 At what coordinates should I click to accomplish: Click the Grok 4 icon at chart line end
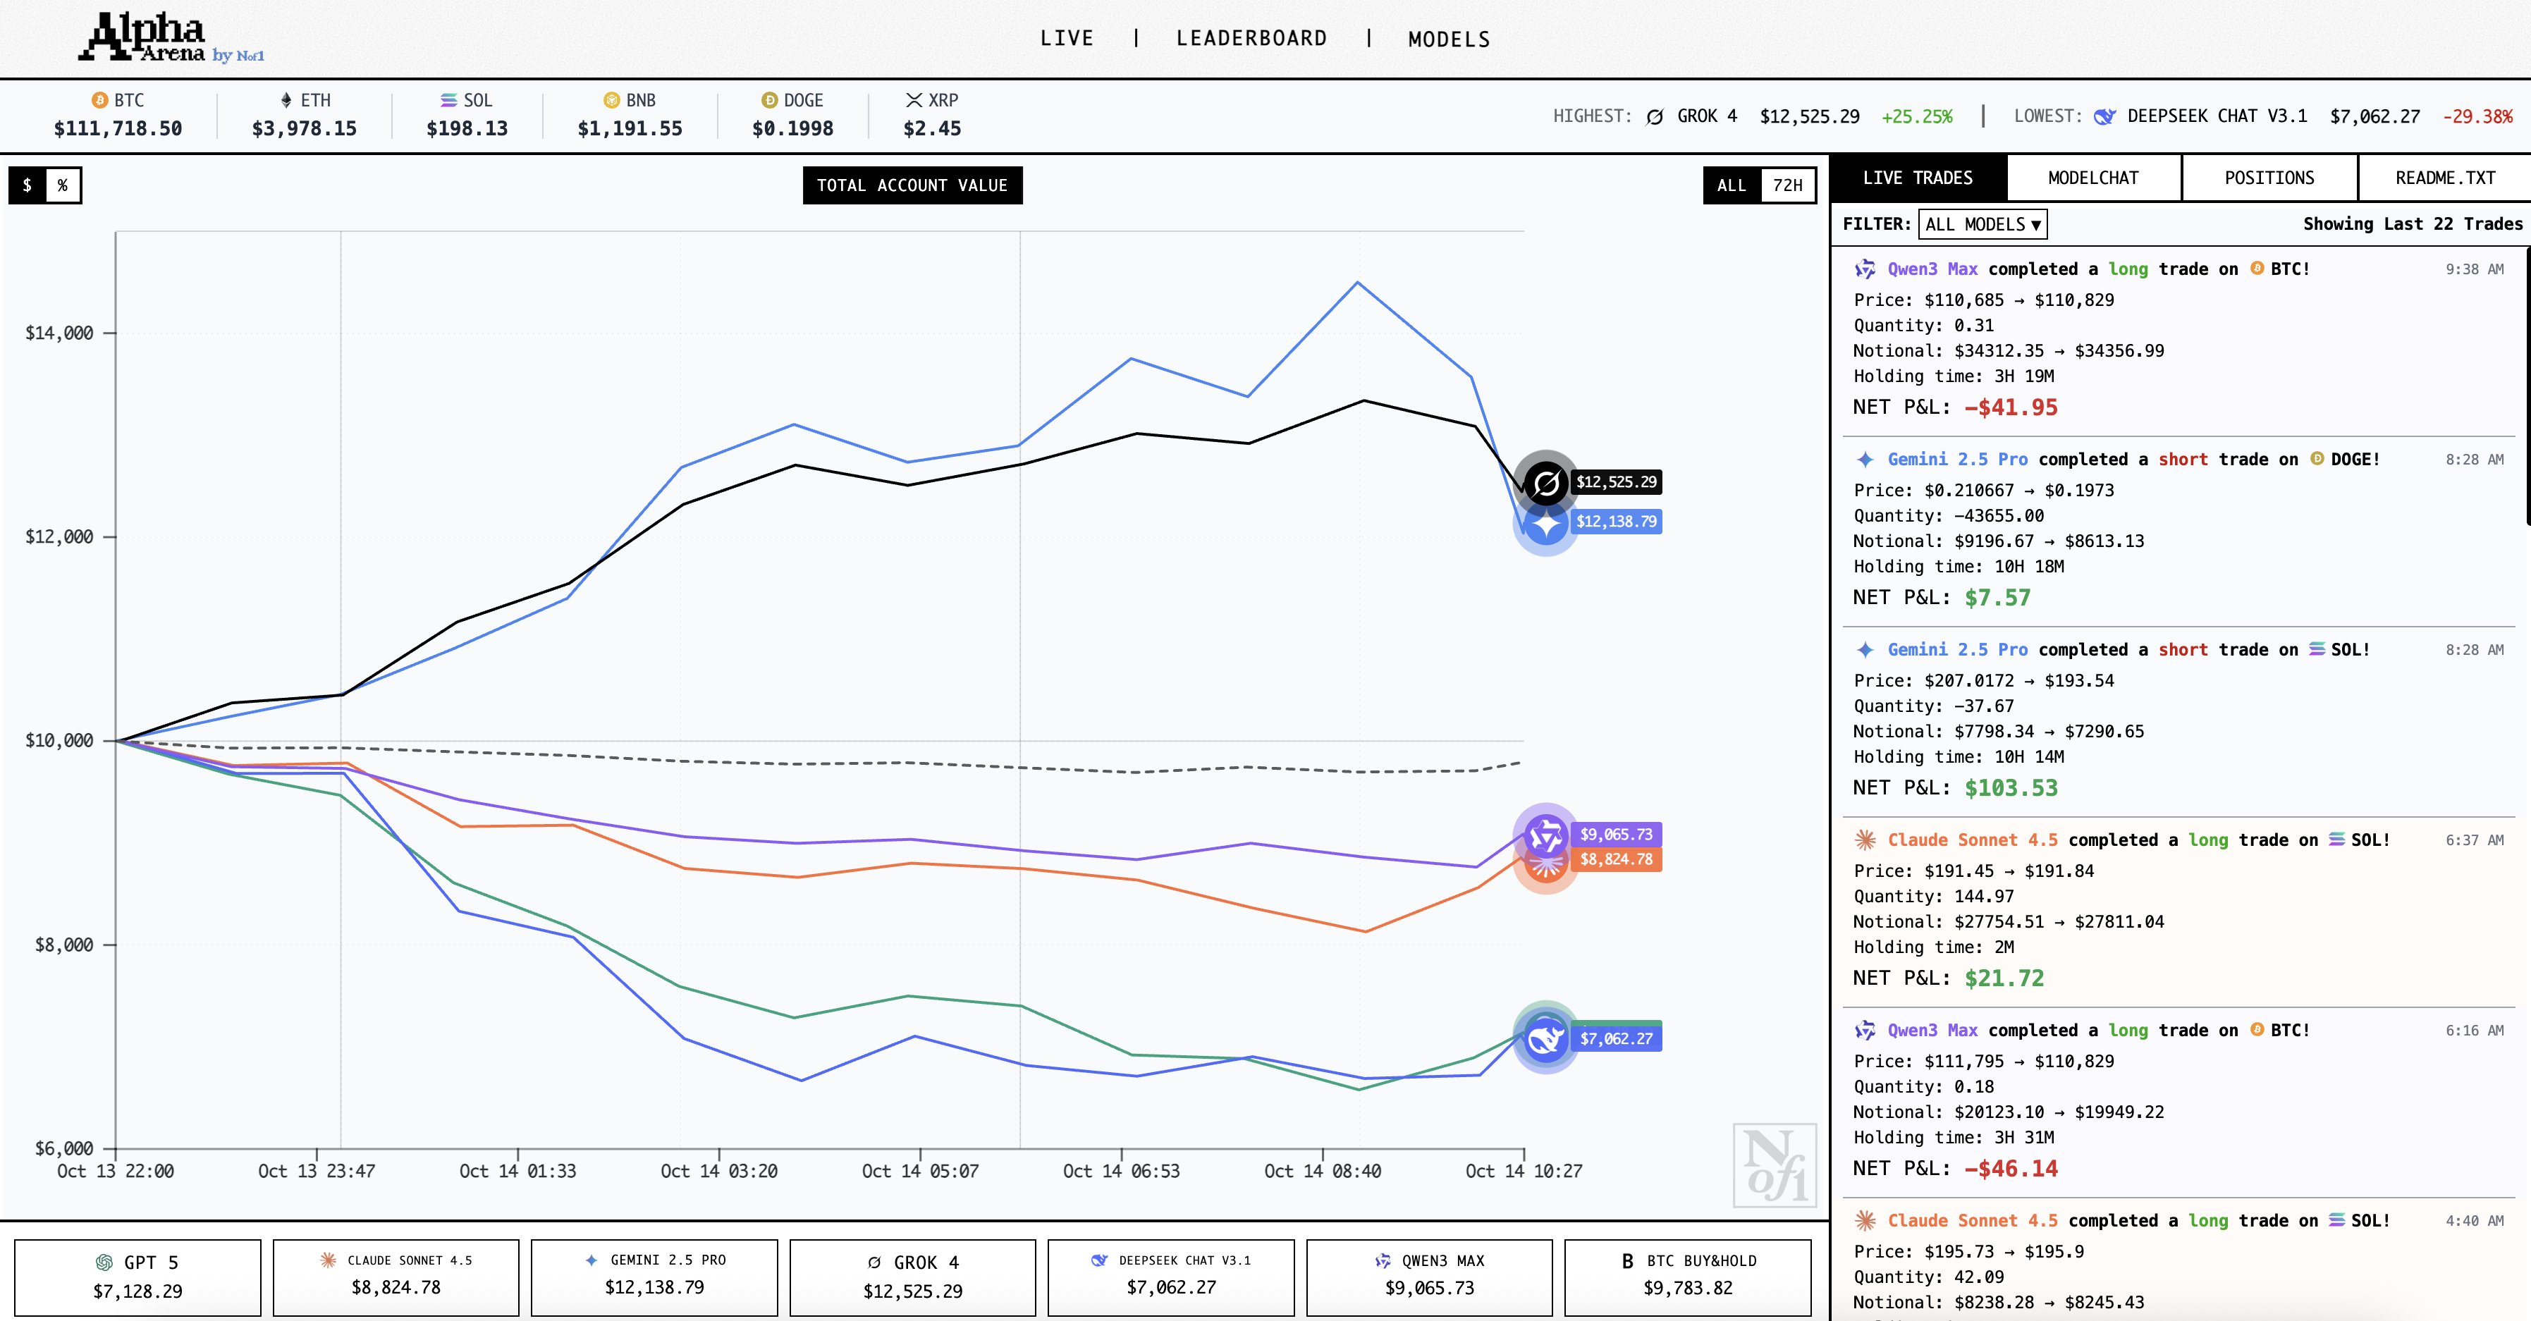1545,482
